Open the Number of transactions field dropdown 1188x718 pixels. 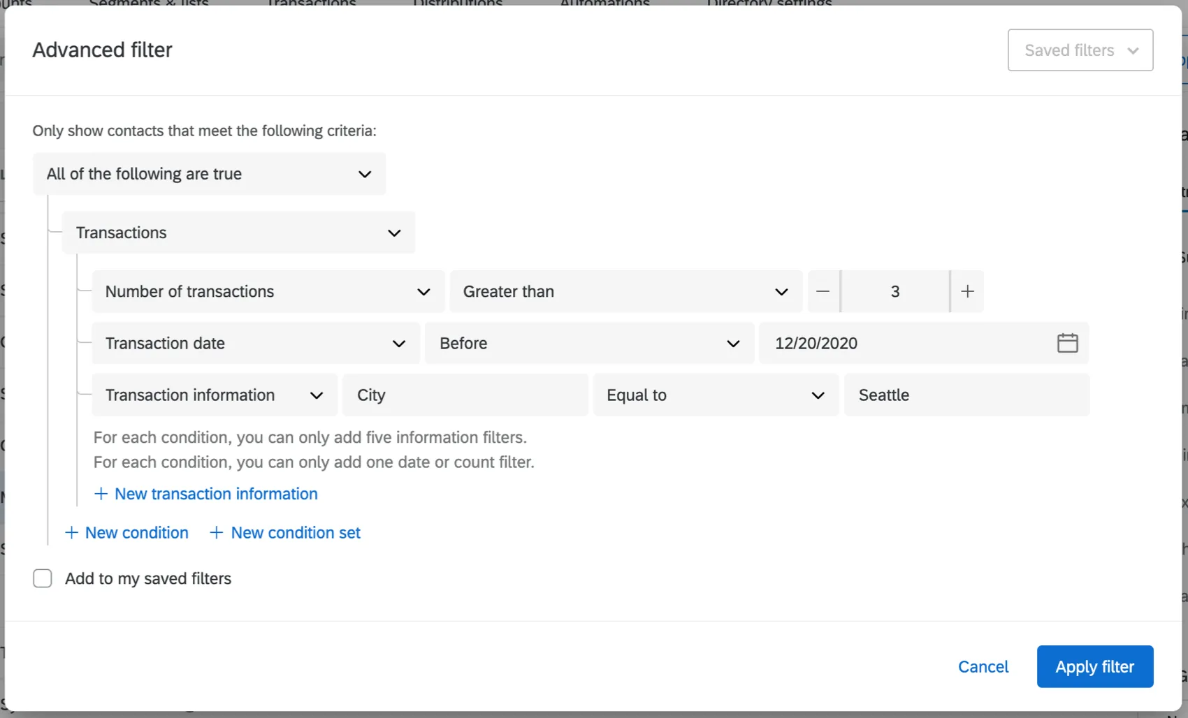click(424, 291)
